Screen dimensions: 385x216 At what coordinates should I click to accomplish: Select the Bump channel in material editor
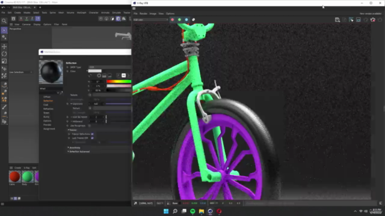click(46, 117)
